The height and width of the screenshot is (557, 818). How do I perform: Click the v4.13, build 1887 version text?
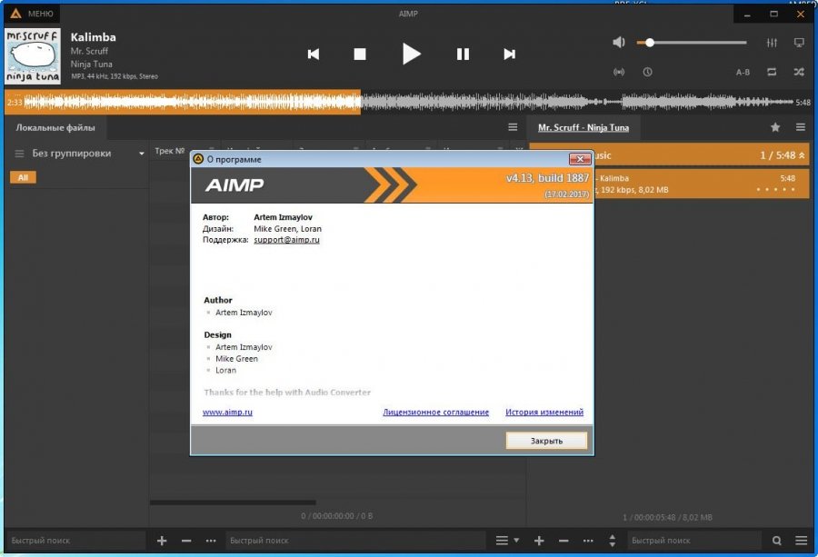pos(547,178)
